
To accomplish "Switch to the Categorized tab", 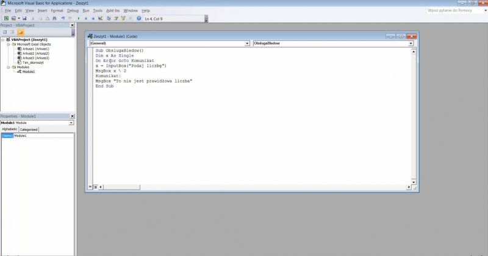I will [29, 130].
